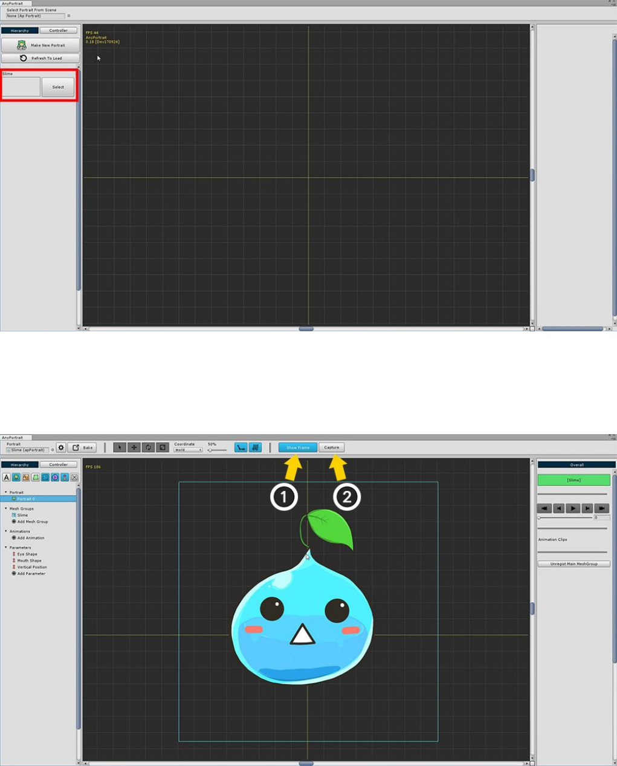Select the arrow Select tool in toolbar

coord(119,447)
